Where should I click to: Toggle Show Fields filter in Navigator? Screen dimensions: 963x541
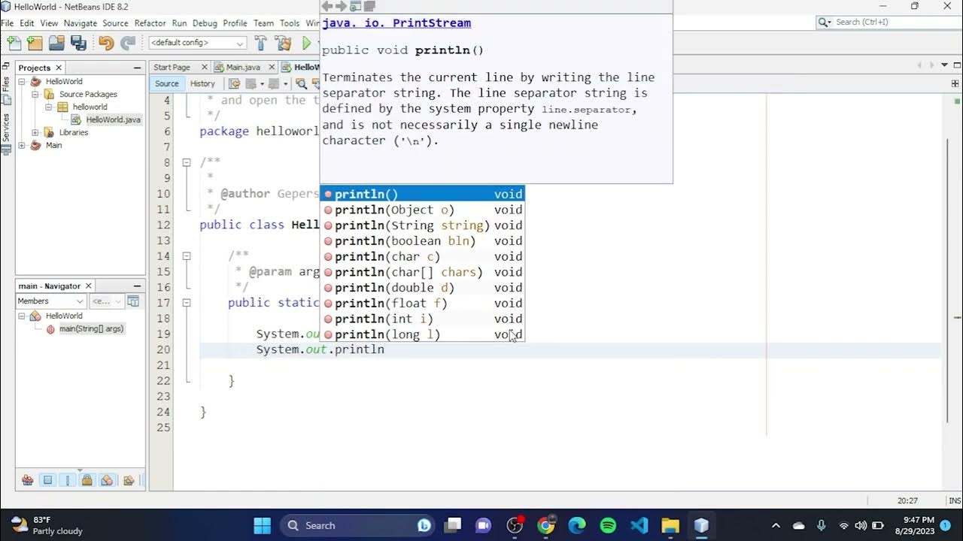pyautogui.click(x=47, y=480)
